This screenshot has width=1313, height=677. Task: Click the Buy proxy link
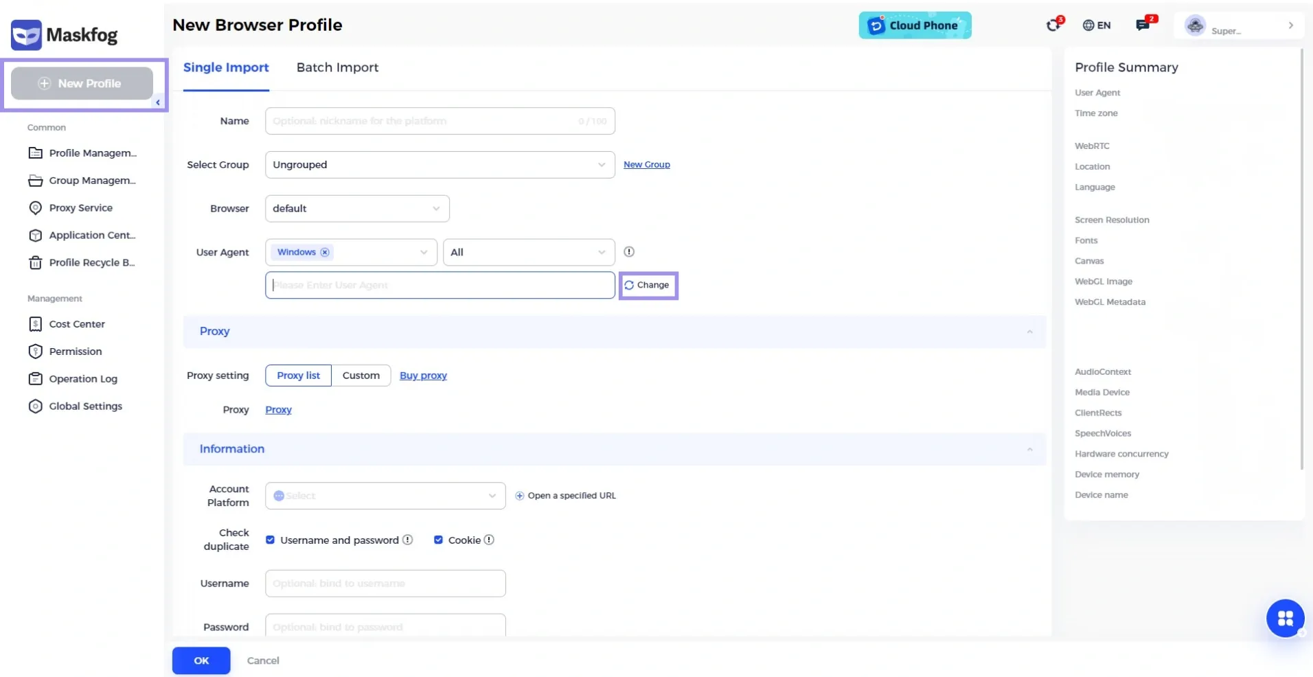click(423, 376)
